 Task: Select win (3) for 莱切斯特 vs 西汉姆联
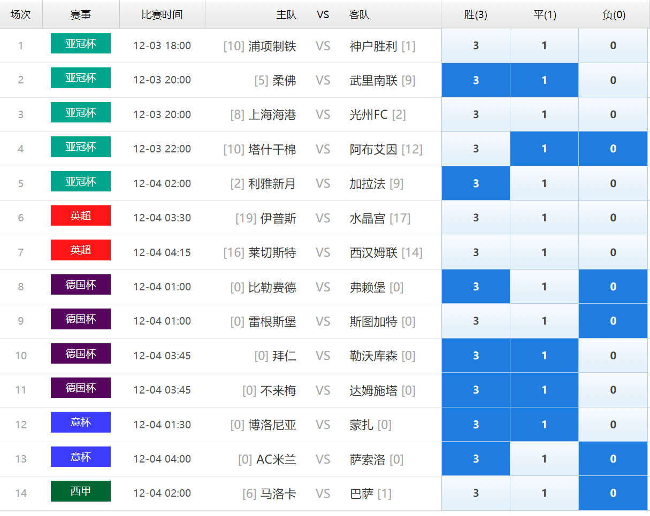476,252
